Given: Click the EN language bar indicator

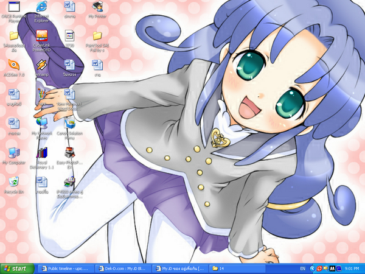Looking at the screenshot, I should point(303,269).
